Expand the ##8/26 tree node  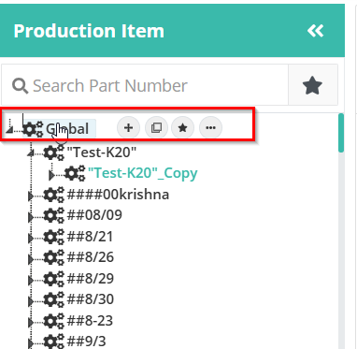point(31,258)
